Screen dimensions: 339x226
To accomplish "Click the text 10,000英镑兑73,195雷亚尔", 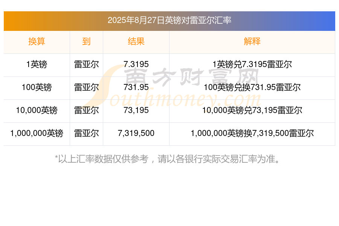I will point(252,110).
